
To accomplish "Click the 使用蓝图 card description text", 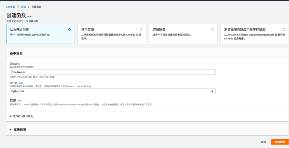I will [111, 36].
